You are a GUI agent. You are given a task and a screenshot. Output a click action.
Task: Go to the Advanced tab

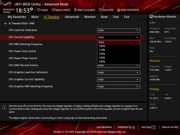pos(72,17)
